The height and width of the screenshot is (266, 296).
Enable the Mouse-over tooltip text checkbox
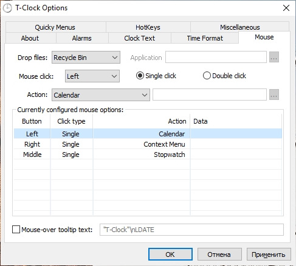point(16,230)
